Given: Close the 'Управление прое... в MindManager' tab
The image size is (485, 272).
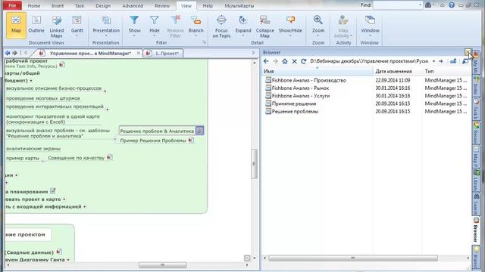Looking at the screenshot, I should [139, 53].
